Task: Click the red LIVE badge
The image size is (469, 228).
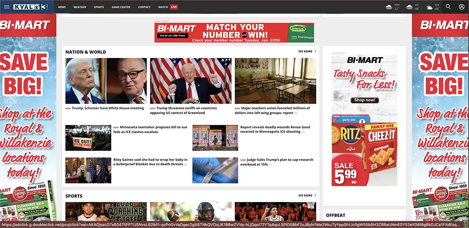Action: (x=174, y=7)
